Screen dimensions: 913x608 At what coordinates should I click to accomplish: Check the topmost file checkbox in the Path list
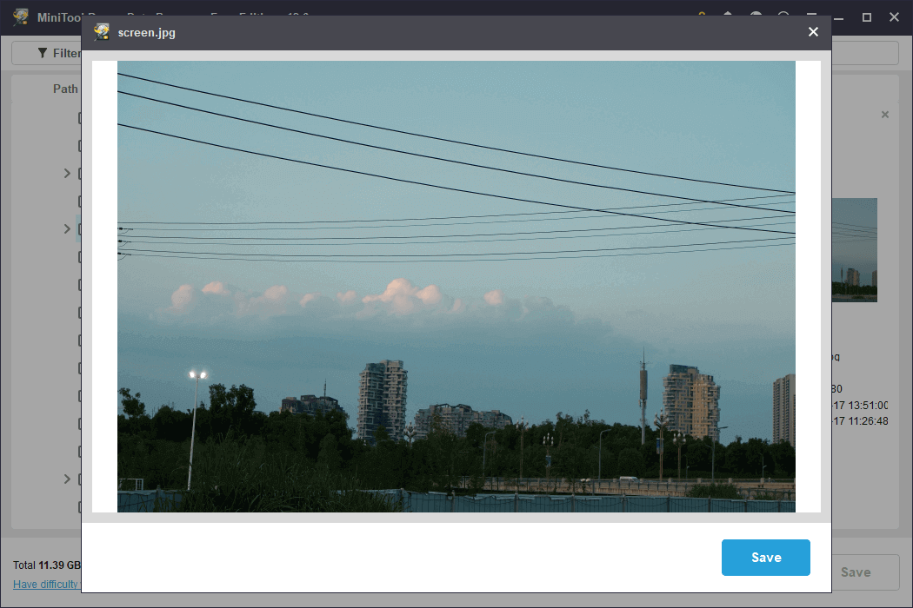[80, 117]
